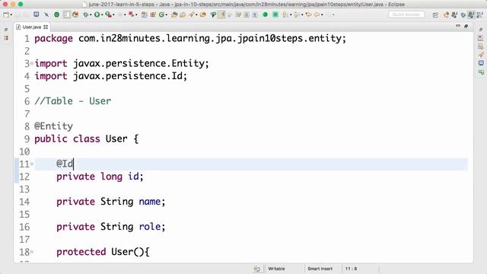Click the Back navigation arrow
This screenshot has height=274, width=487.
(317, 14)
